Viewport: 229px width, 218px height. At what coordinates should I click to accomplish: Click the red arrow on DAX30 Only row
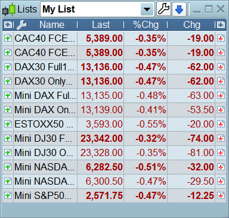click(x=221, y=81)
